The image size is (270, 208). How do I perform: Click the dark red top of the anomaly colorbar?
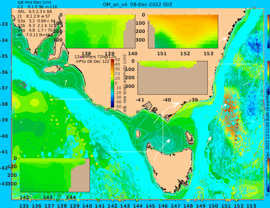[112, 60]
